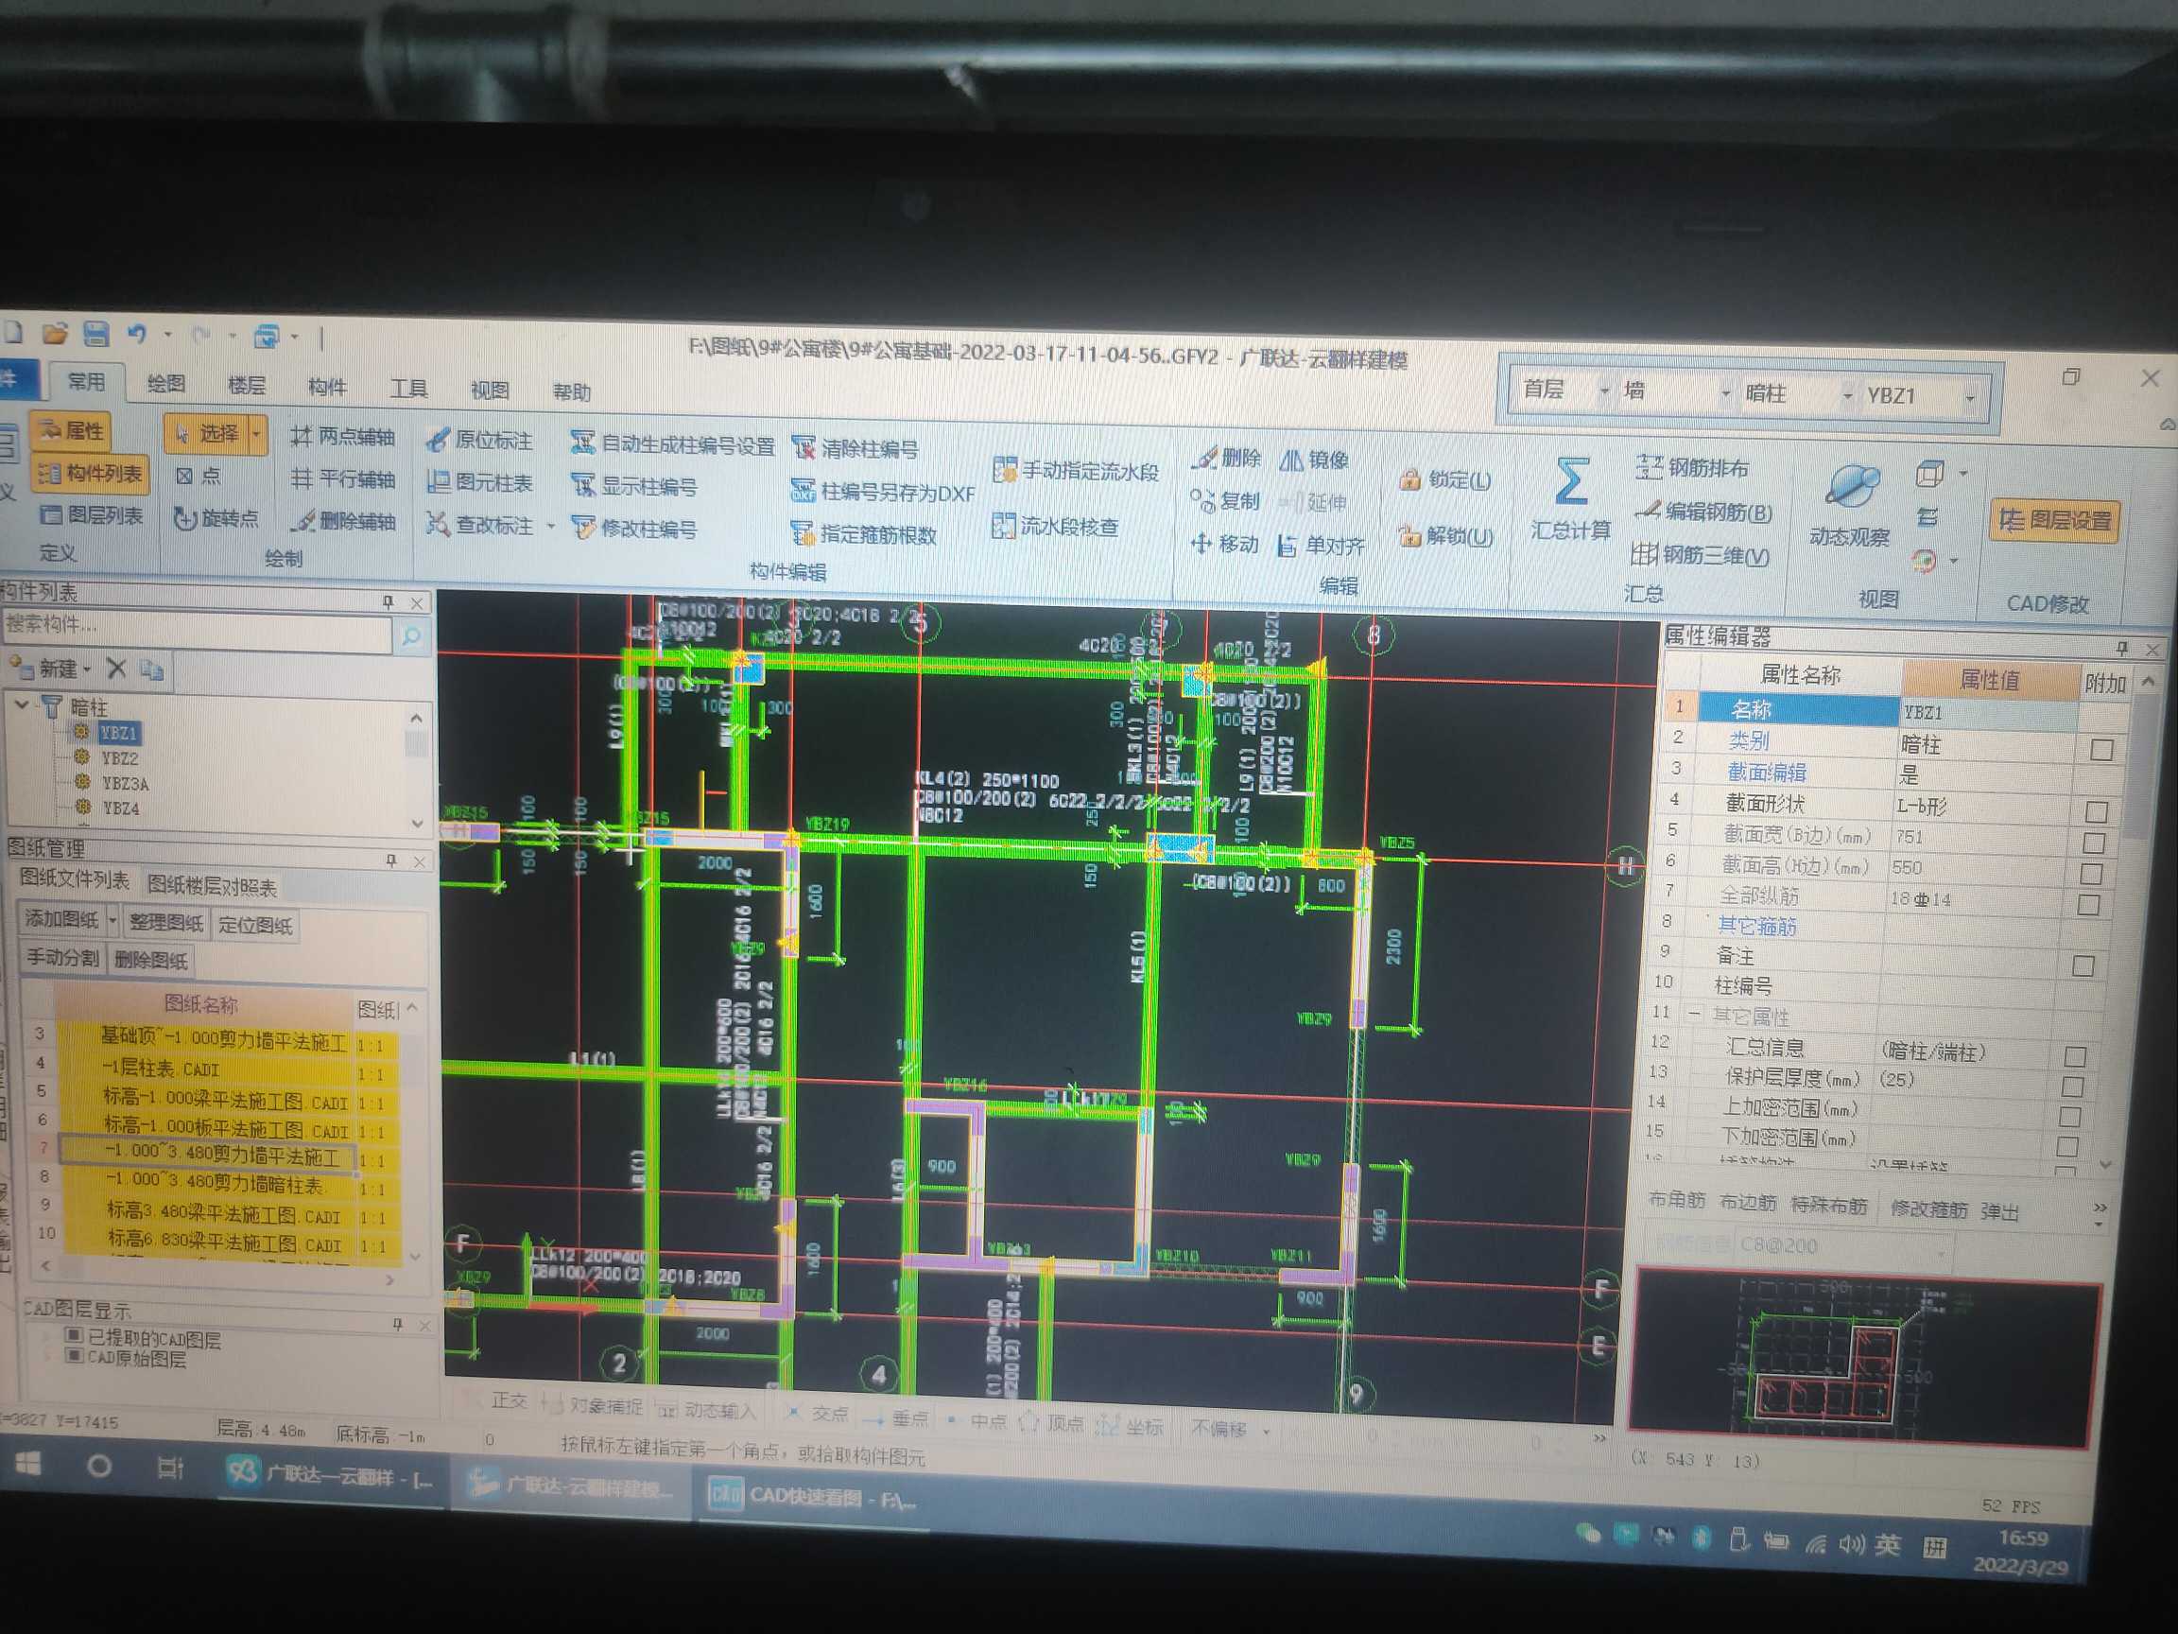
Task: Open the 楼层 ribbon tab
Action: point(246,385)
